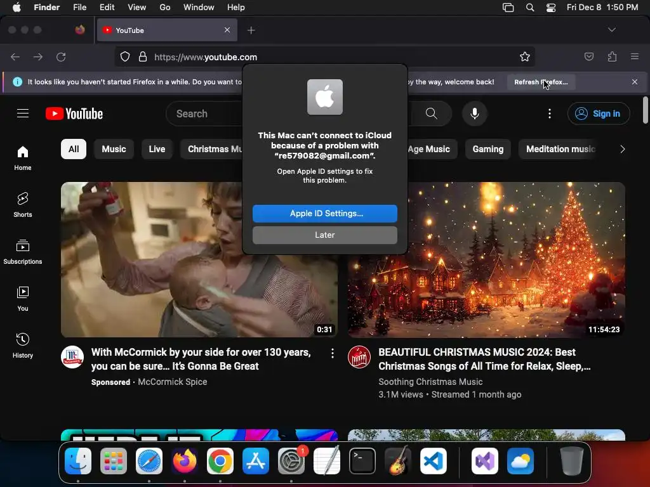The width and height of the screenshot is (650, 487).
Task: Open the YouTube guide hamburger menu
Action: click(23, 114)
